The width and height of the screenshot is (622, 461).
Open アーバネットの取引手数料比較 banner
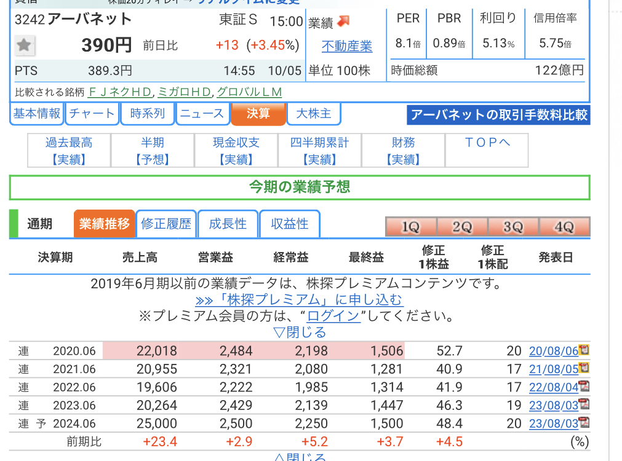click(498, 115)
